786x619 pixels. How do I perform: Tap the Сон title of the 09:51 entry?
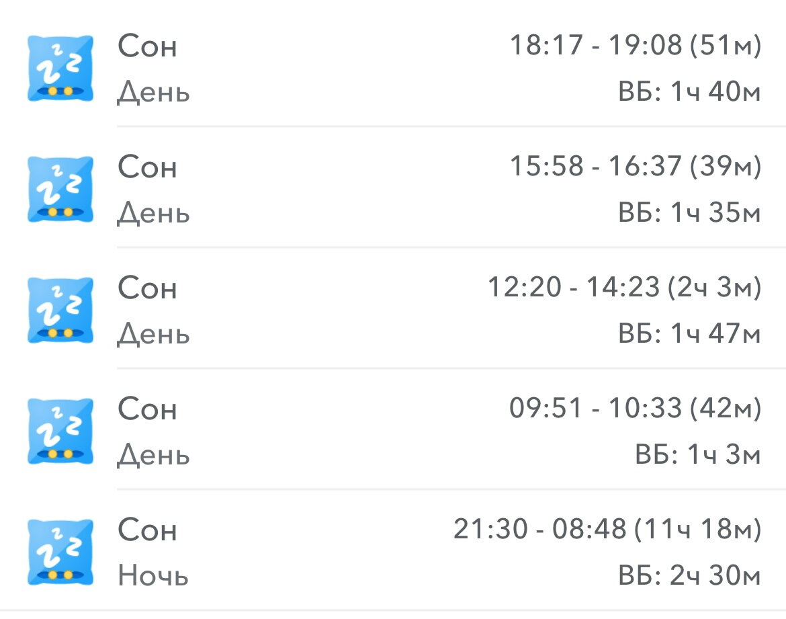[147, 409]
